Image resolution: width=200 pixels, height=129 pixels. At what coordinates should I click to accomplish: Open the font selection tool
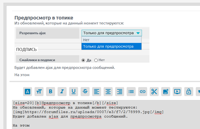click(x=28, y=92)
